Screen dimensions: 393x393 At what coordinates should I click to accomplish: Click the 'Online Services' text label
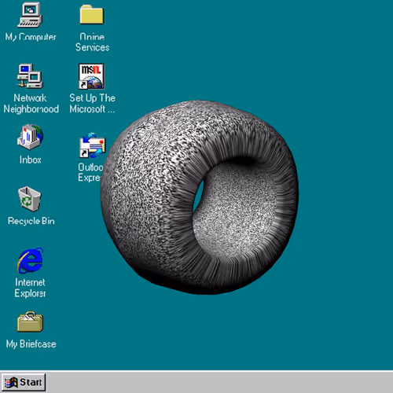pos(92,42)
